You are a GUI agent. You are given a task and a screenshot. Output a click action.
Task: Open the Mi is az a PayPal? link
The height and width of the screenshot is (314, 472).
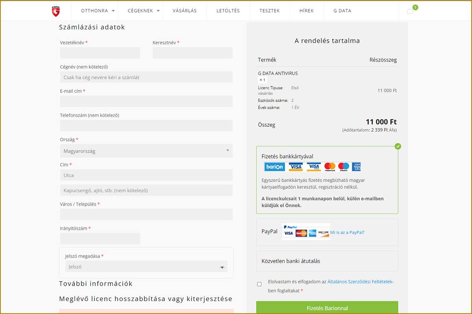point(347,232)
